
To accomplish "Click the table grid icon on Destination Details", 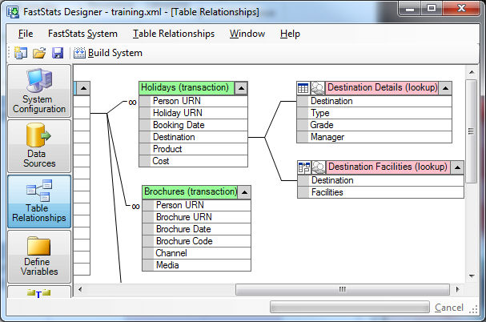I will tap(303, 88).
